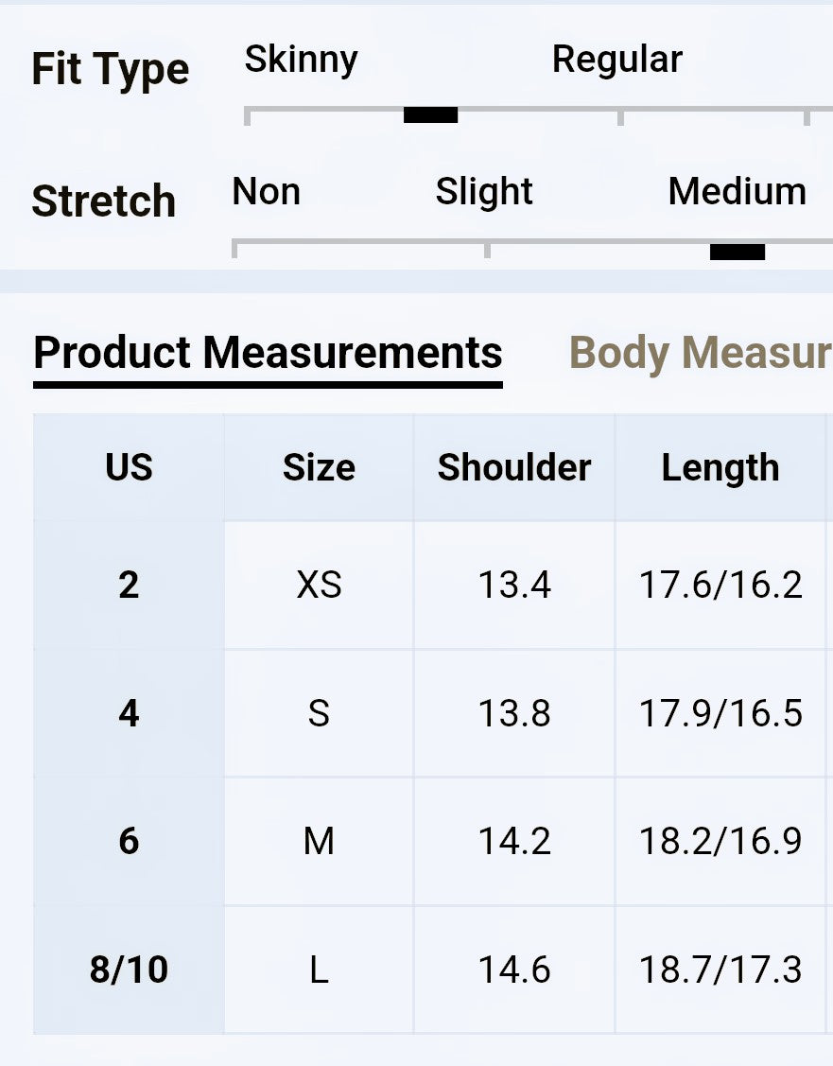Image resolution: width=833 pixels, height=1066 pixels.
Task: Select the Regular fit label
Action: tap(616, 60)
